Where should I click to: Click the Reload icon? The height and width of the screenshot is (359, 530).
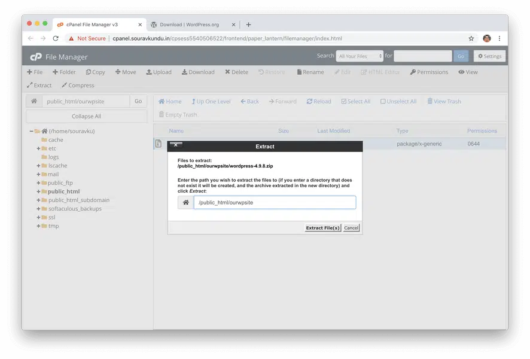pyautogui.click(x=309, y=102)
